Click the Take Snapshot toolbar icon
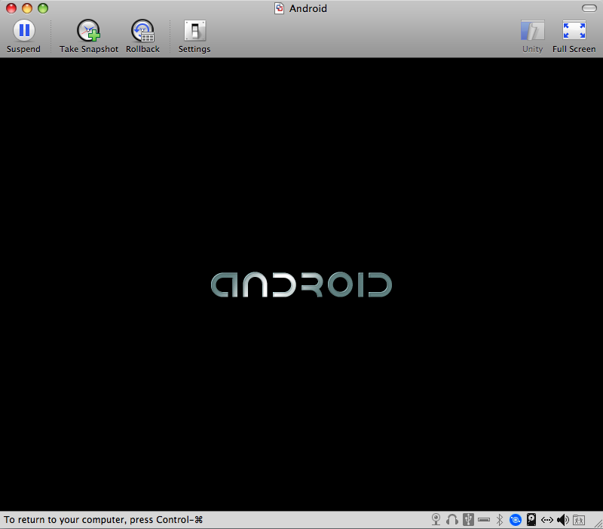The image size is (603, 529). tap(89, 31)
